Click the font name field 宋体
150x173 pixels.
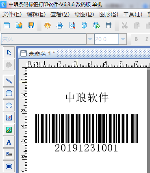(x=43, y=39)
